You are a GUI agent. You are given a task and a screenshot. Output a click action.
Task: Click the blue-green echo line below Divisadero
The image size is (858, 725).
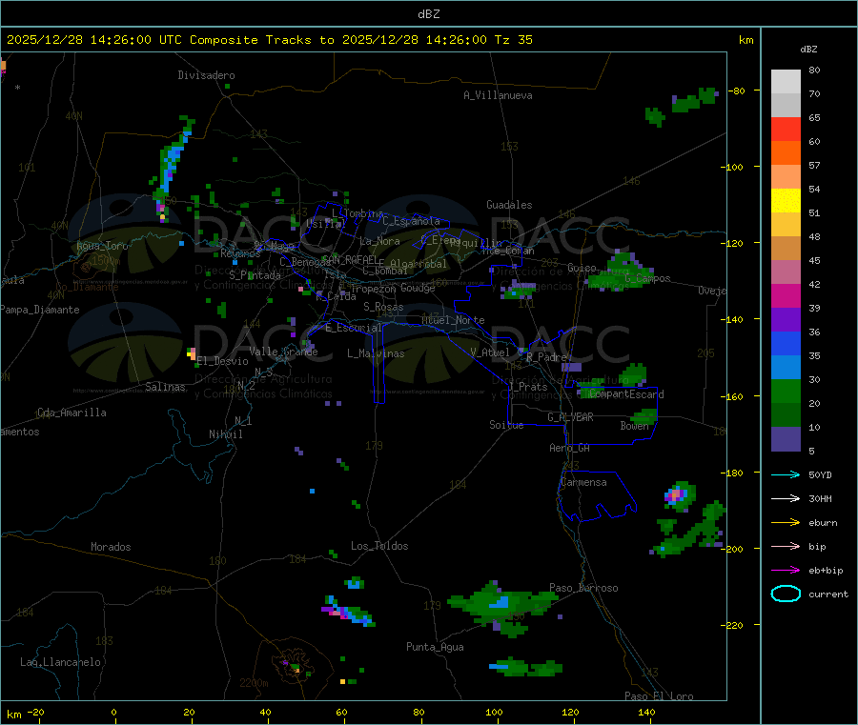click(172, 164)
